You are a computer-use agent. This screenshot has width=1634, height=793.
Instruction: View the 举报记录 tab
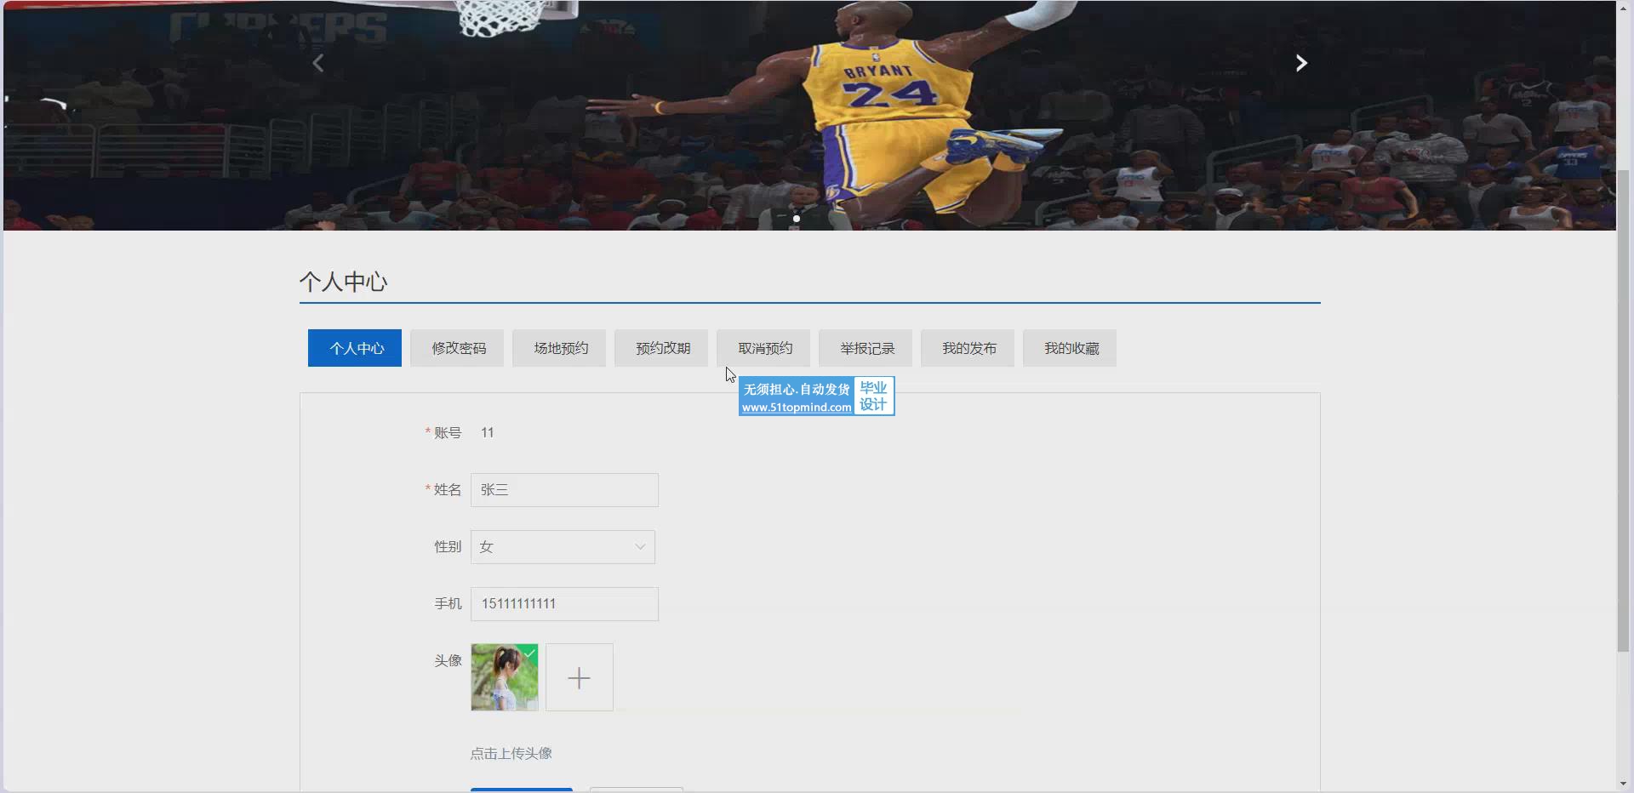tap(866, 348)
